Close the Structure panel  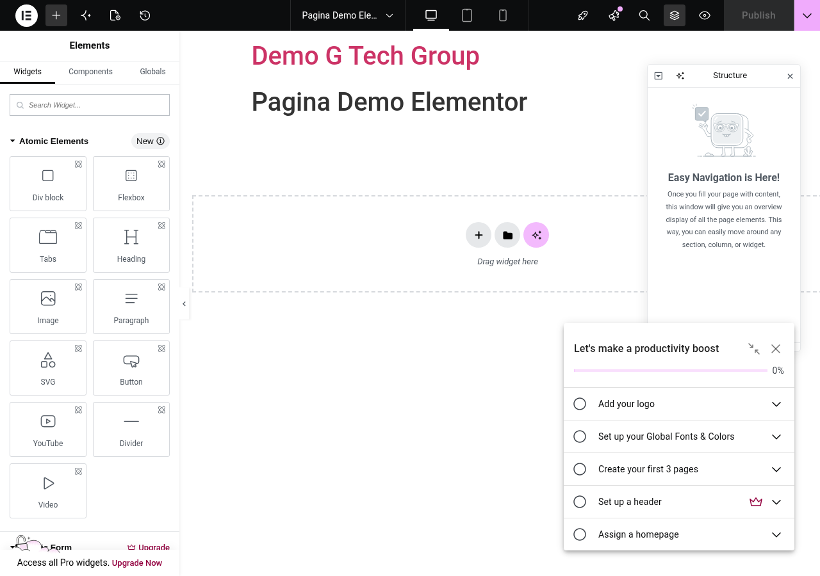point(790,76)
